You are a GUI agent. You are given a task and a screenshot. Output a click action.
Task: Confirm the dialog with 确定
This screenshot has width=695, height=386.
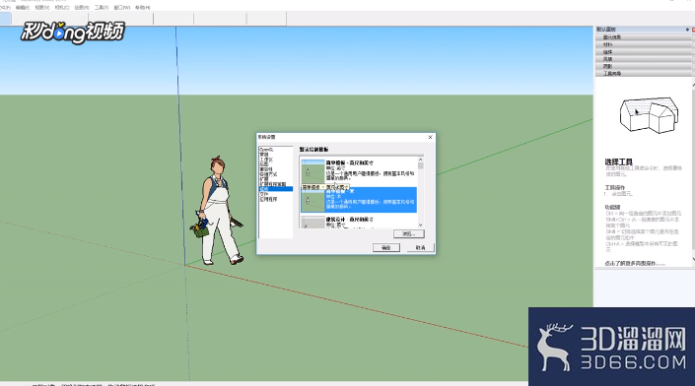pos(386,247)
